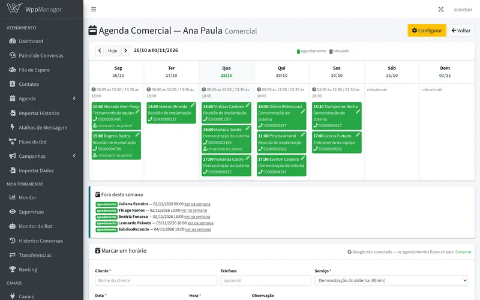Edit the Priscila Amaral appointment pencil
This screenshot has height=300, width=480.
(x=303, y=134)
